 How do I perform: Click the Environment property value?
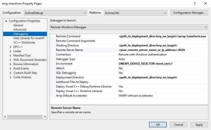162,64
